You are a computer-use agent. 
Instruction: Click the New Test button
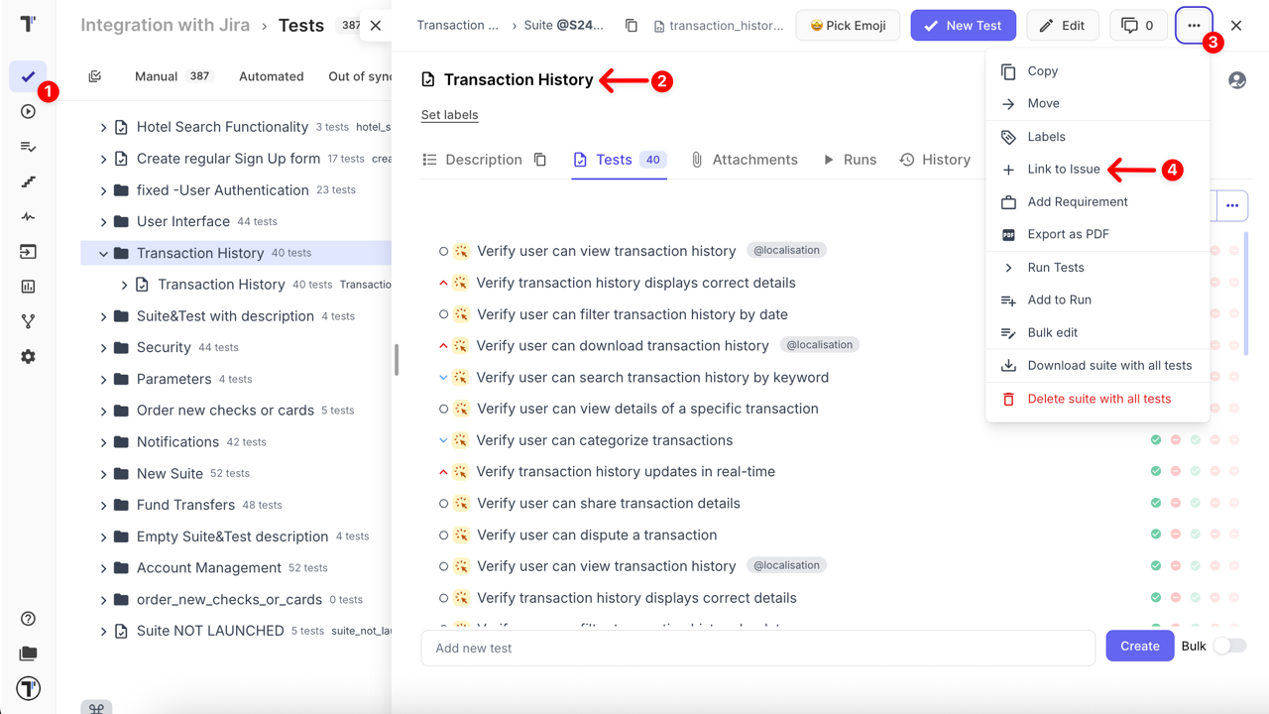click(x=963, y=25)
